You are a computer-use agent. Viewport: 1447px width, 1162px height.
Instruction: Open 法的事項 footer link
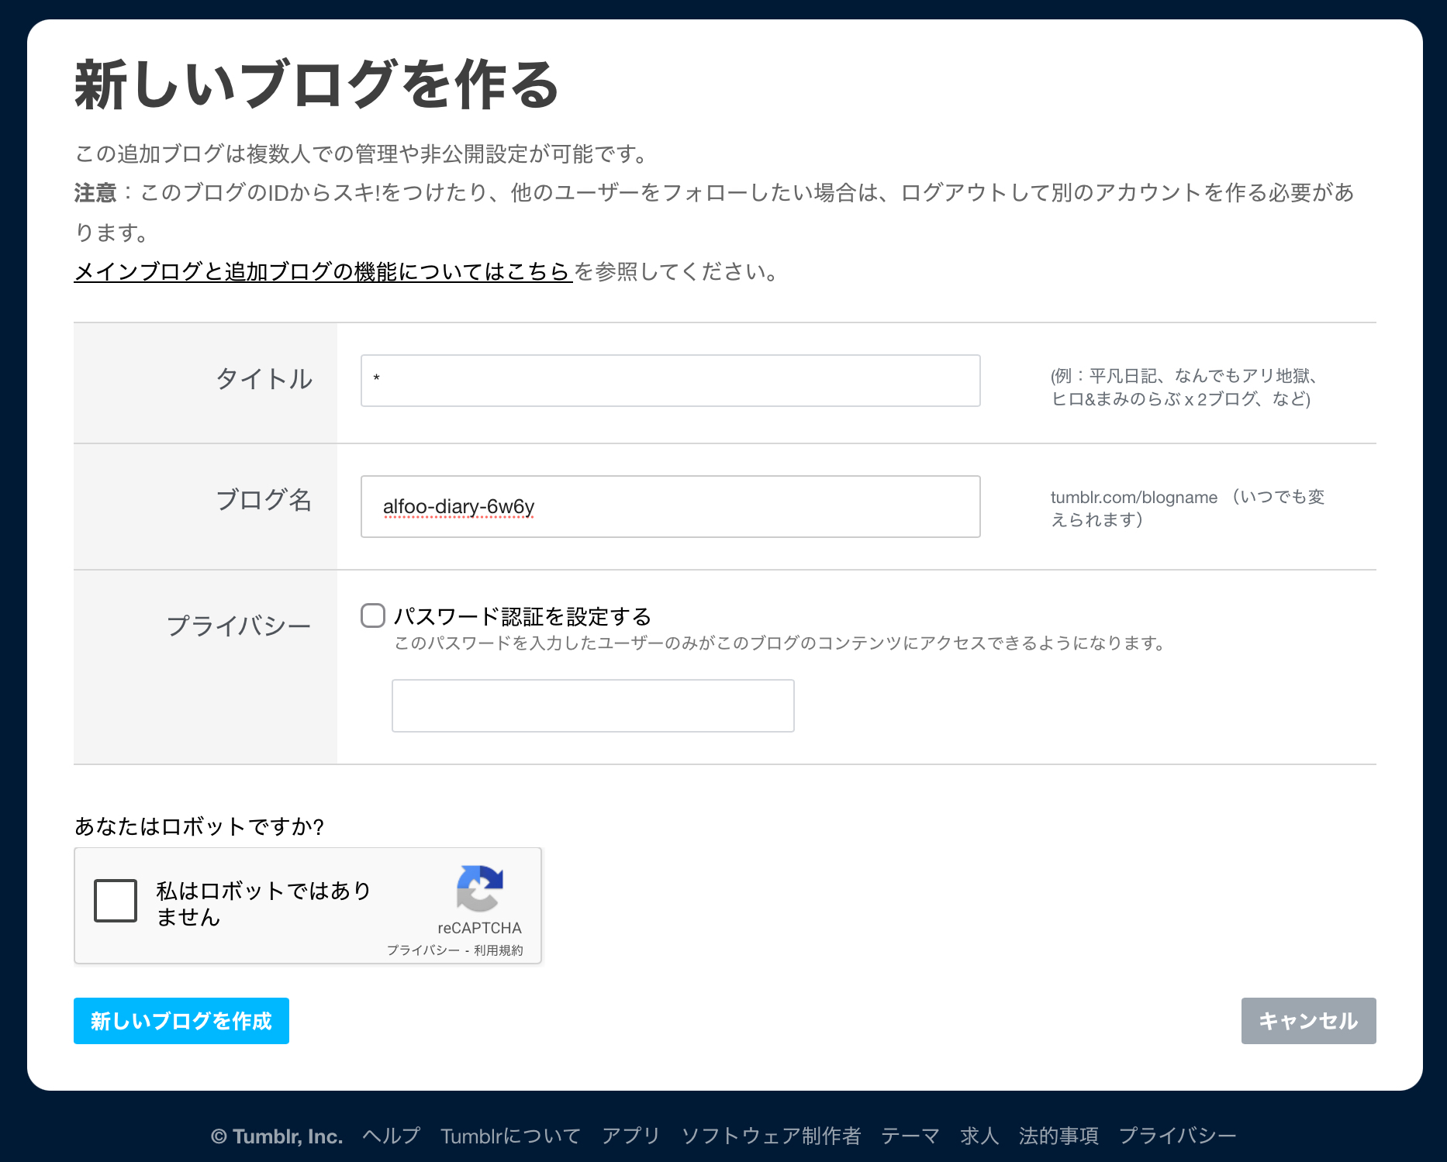click(x=1058, y=1136)
